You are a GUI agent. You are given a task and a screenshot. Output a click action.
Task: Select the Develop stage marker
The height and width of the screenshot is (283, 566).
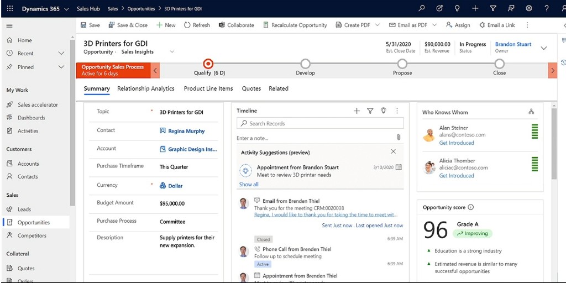coord(305,64)
